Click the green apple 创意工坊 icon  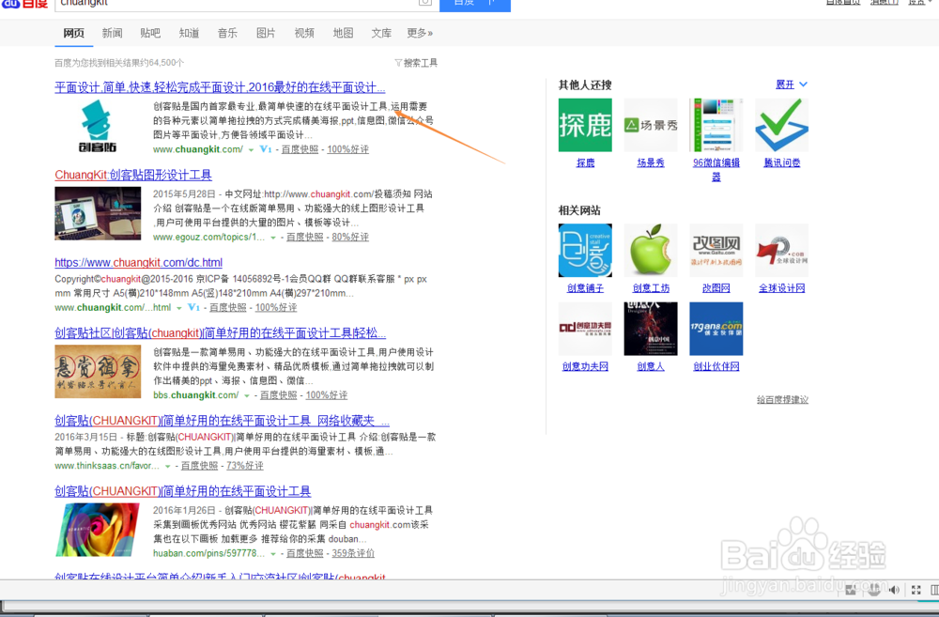(x=651, y=251)
